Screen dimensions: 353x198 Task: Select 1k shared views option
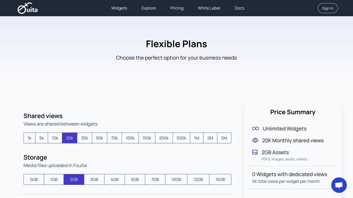tap(29, 138)
